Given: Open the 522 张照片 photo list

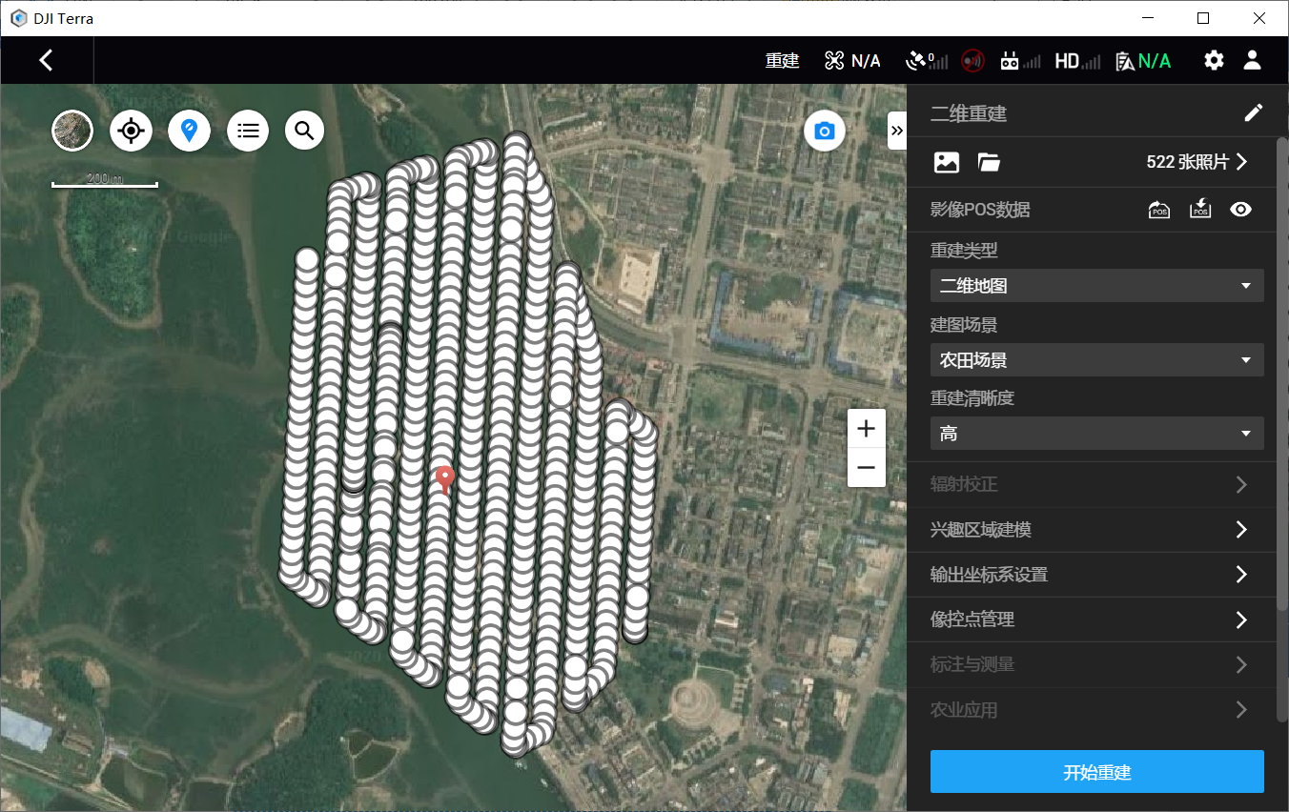Looking at the screenshot, I should click(x=1197, y=162).
